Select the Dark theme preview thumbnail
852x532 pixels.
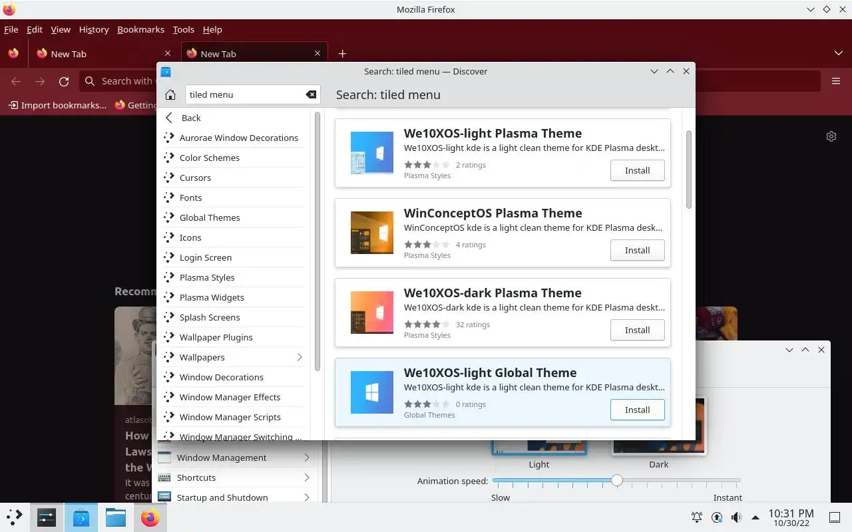658,426
